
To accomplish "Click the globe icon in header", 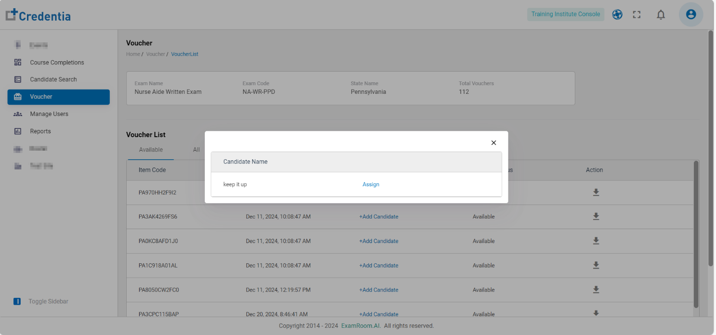I will pos(617,14).
